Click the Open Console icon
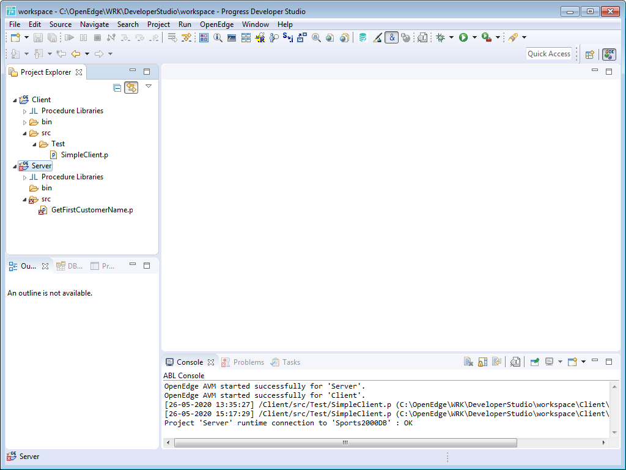Image resolution: width=626 pixels, height=470 pixels. pyautogui.click(x=572, y=362)
